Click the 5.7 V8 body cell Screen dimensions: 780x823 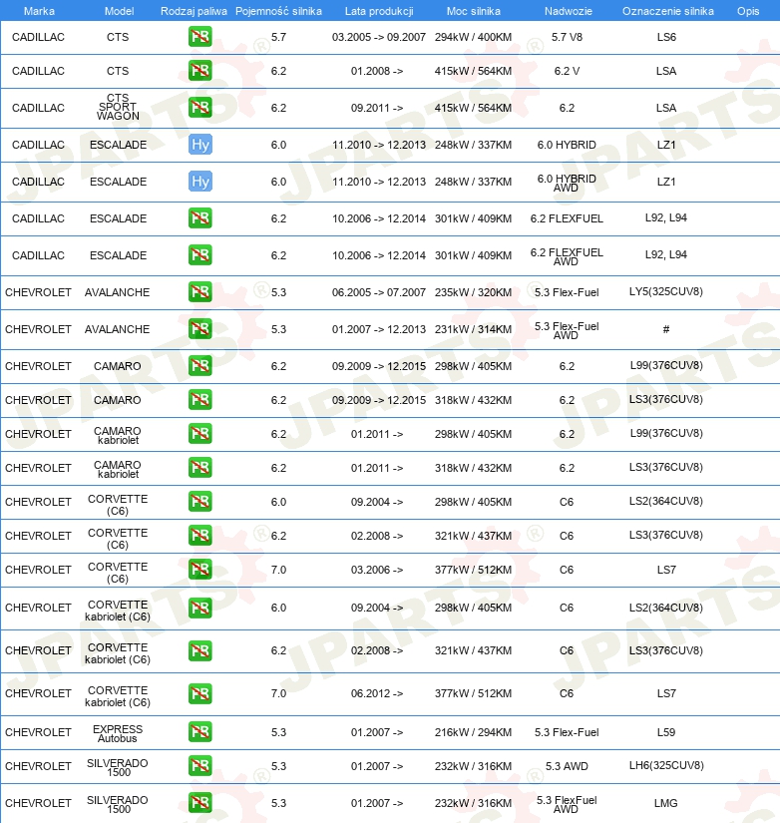[x=567, y=37]
